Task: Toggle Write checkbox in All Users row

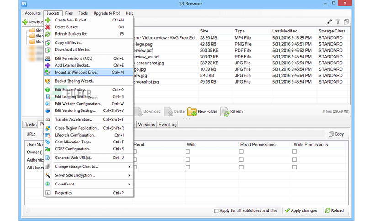Action: (x=188, y=168)
